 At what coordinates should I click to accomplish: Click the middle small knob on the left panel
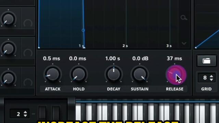coord(8,49)
